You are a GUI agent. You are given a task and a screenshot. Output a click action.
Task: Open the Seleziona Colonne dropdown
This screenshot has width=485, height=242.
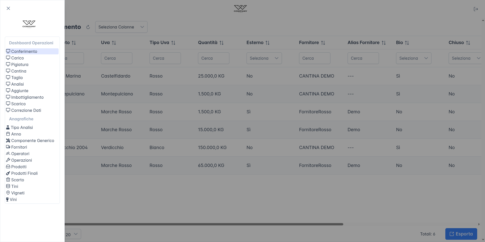[x=121, y=27]
